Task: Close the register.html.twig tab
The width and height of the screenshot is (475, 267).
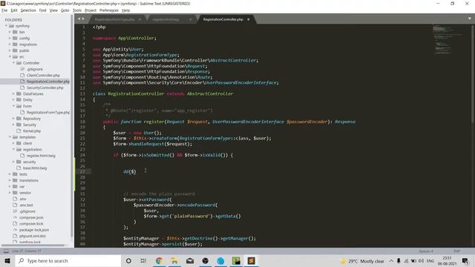Action: point(191,19)
